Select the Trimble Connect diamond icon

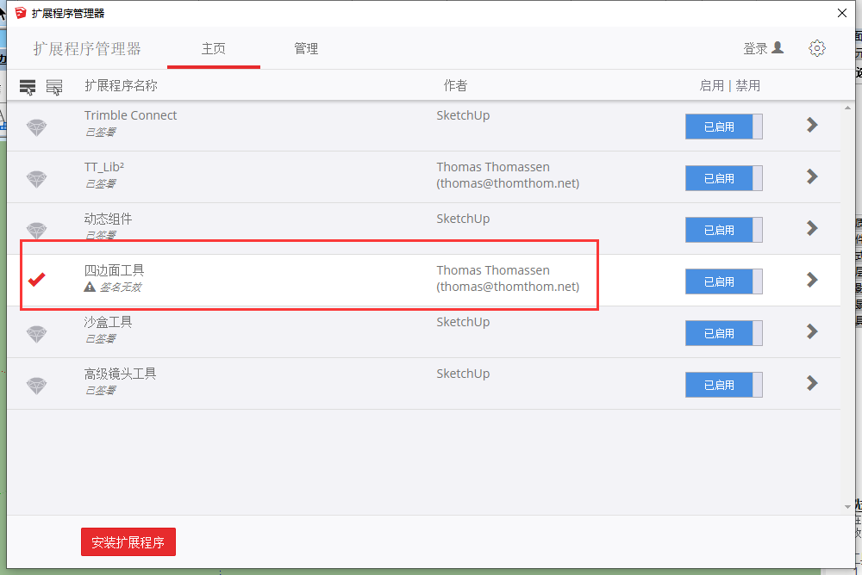click(37, 127)
